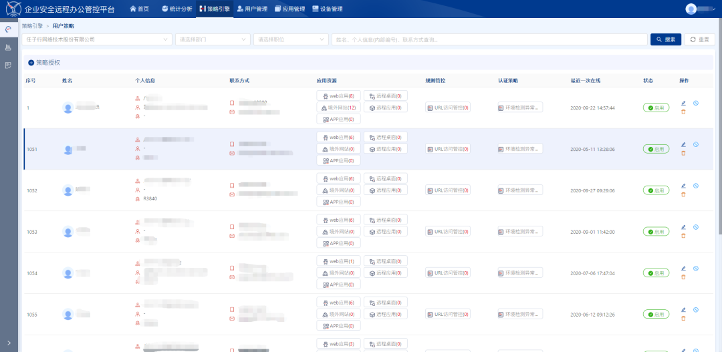Switch to the 统计分析 tab

[176, 9]
